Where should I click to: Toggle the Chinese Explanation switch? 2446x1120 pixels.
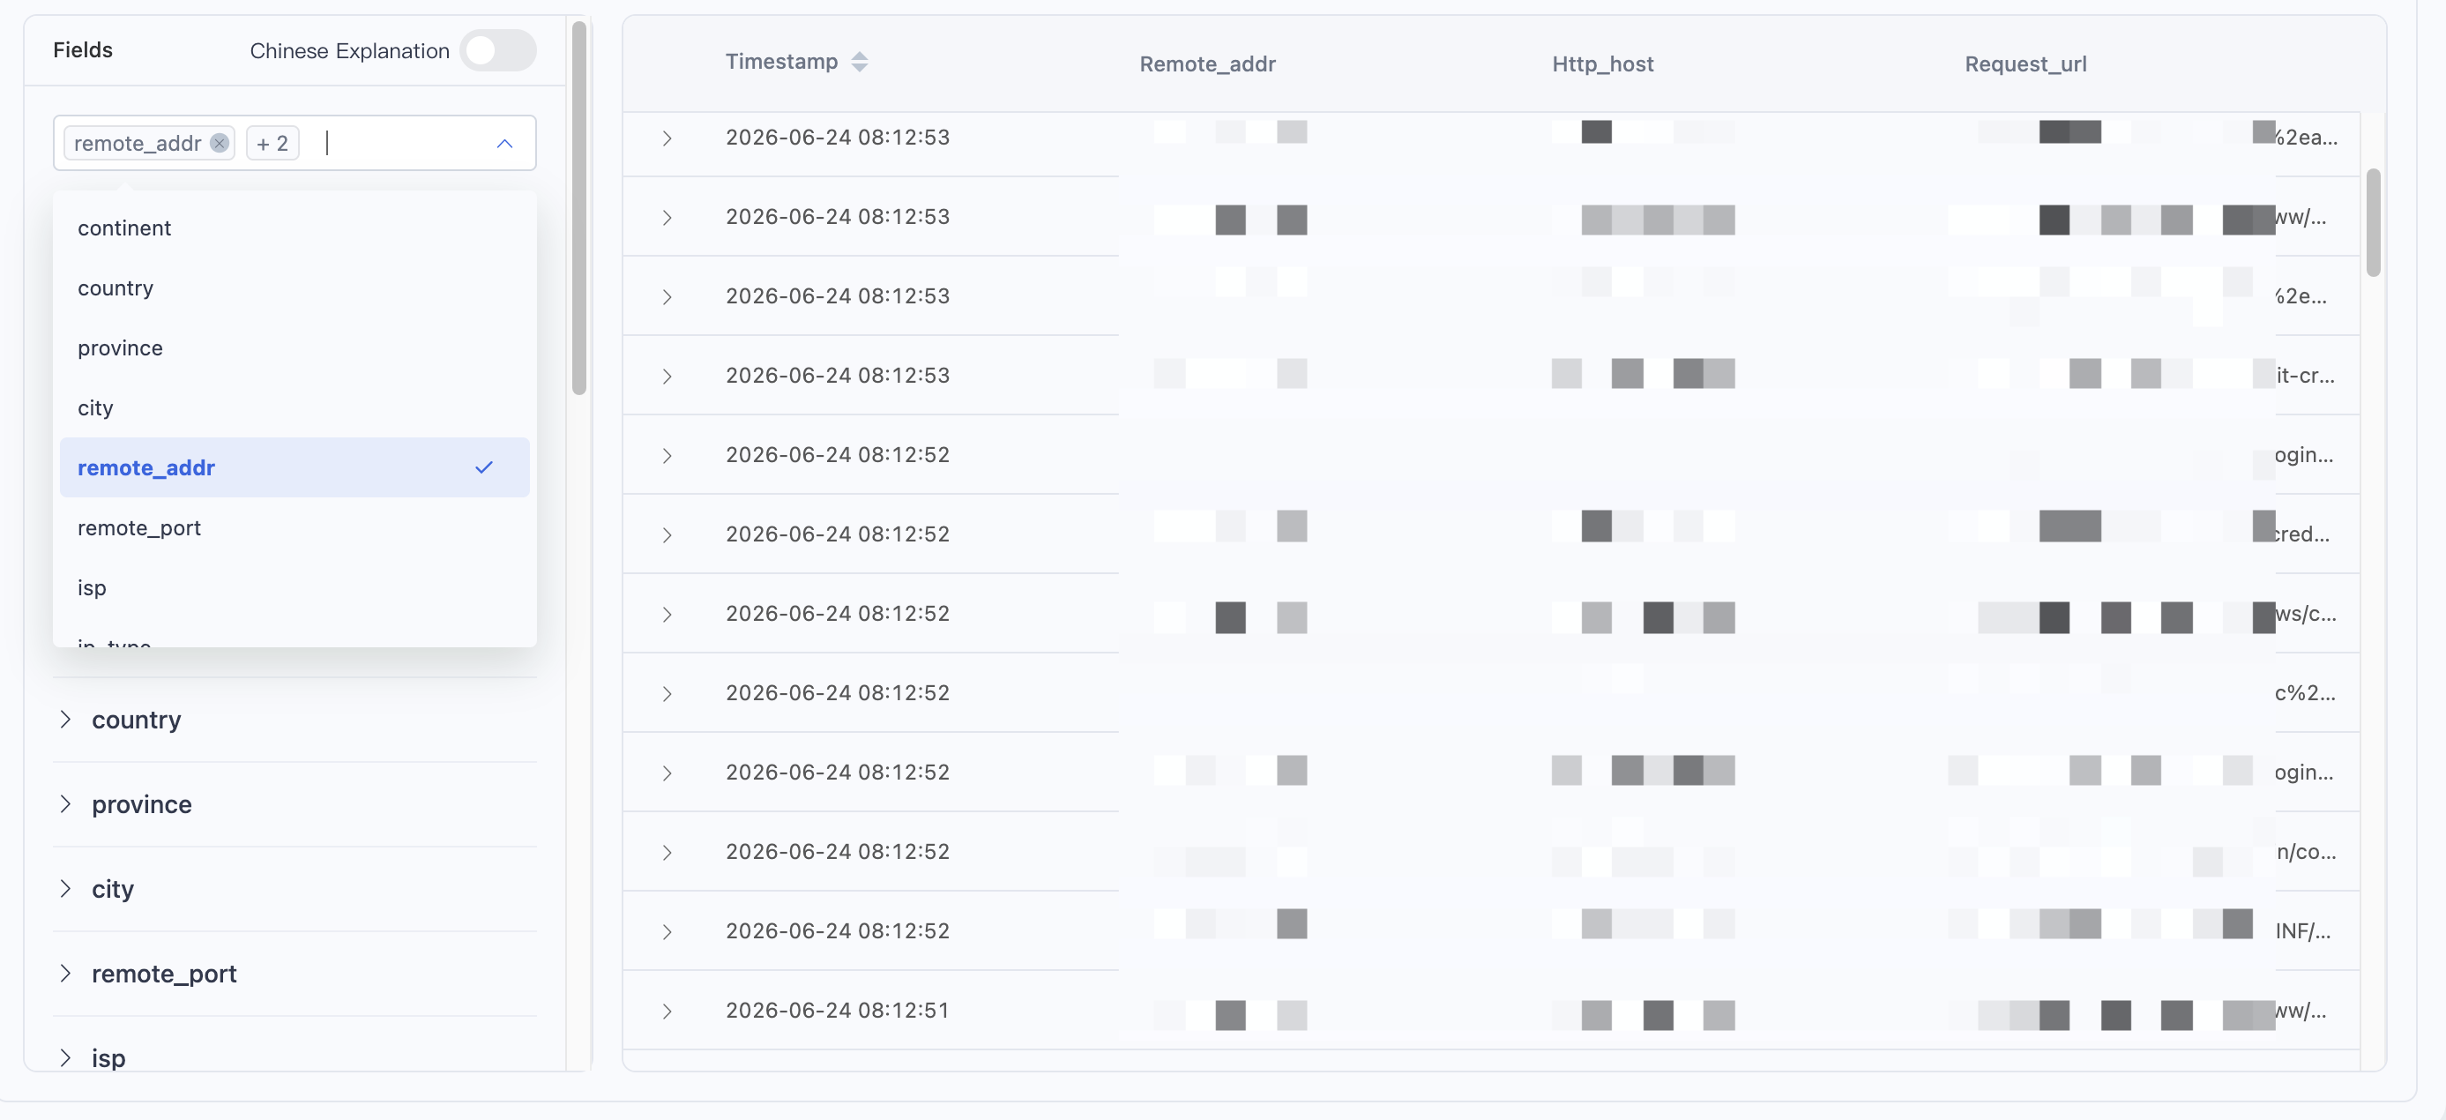click(497, 50)
